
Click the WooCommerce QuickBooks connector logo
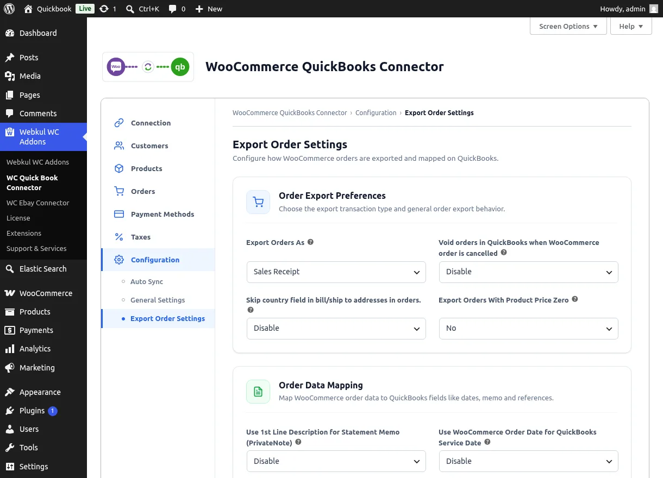pos(148,67)
